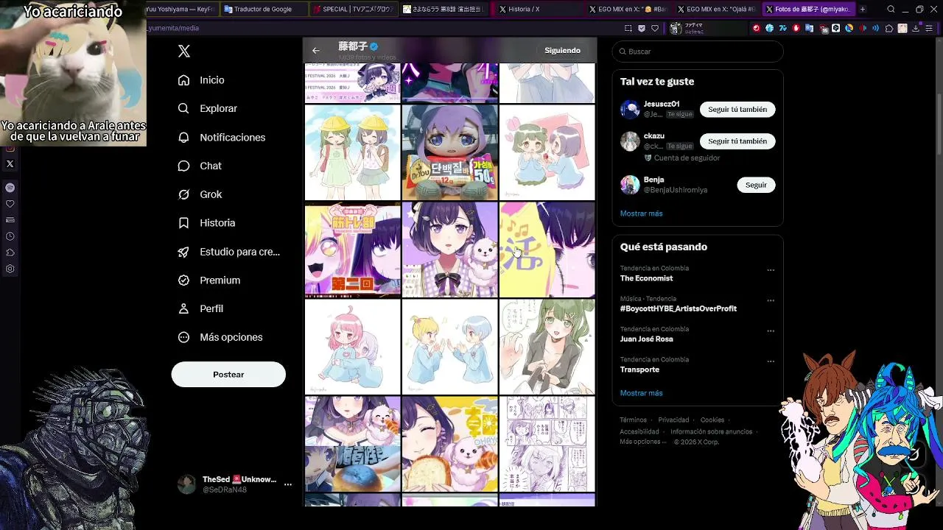Open Jesuscz01's avatar

pyautogui.click(x=630, y=110)
